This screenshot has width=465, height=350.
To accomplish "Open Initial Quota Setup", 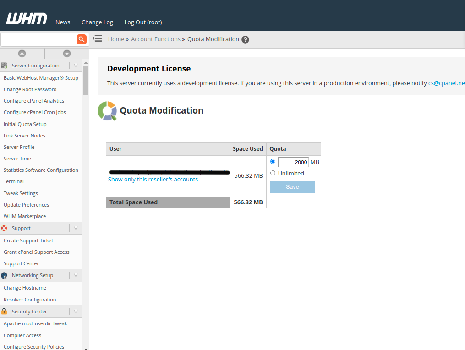I will pyautogui.click(x=25, y=124).
